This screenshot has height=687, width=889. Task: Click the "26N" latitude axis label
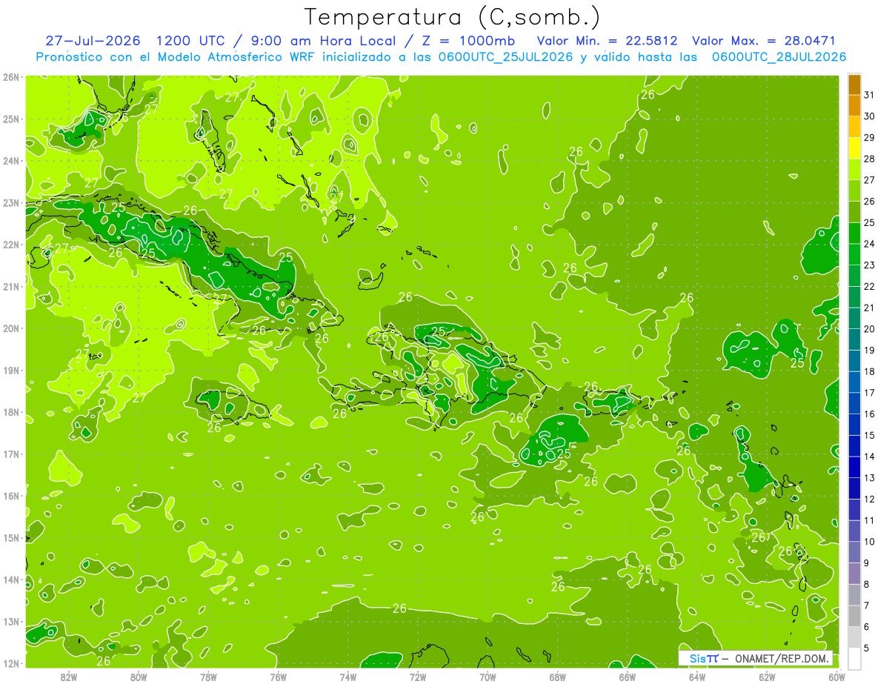[11, 77]
